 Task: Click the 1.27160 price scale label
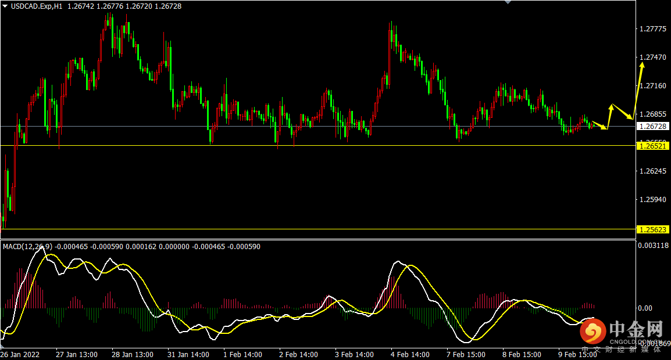(x=652, y=85)
